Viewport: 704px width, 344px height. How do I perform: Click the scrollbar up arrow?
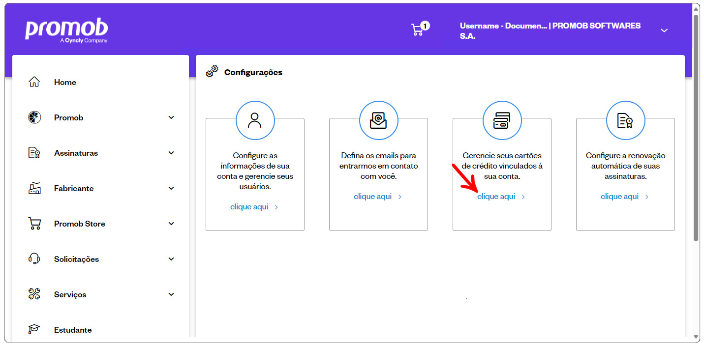pyautogui.click(x=696, y=8)
